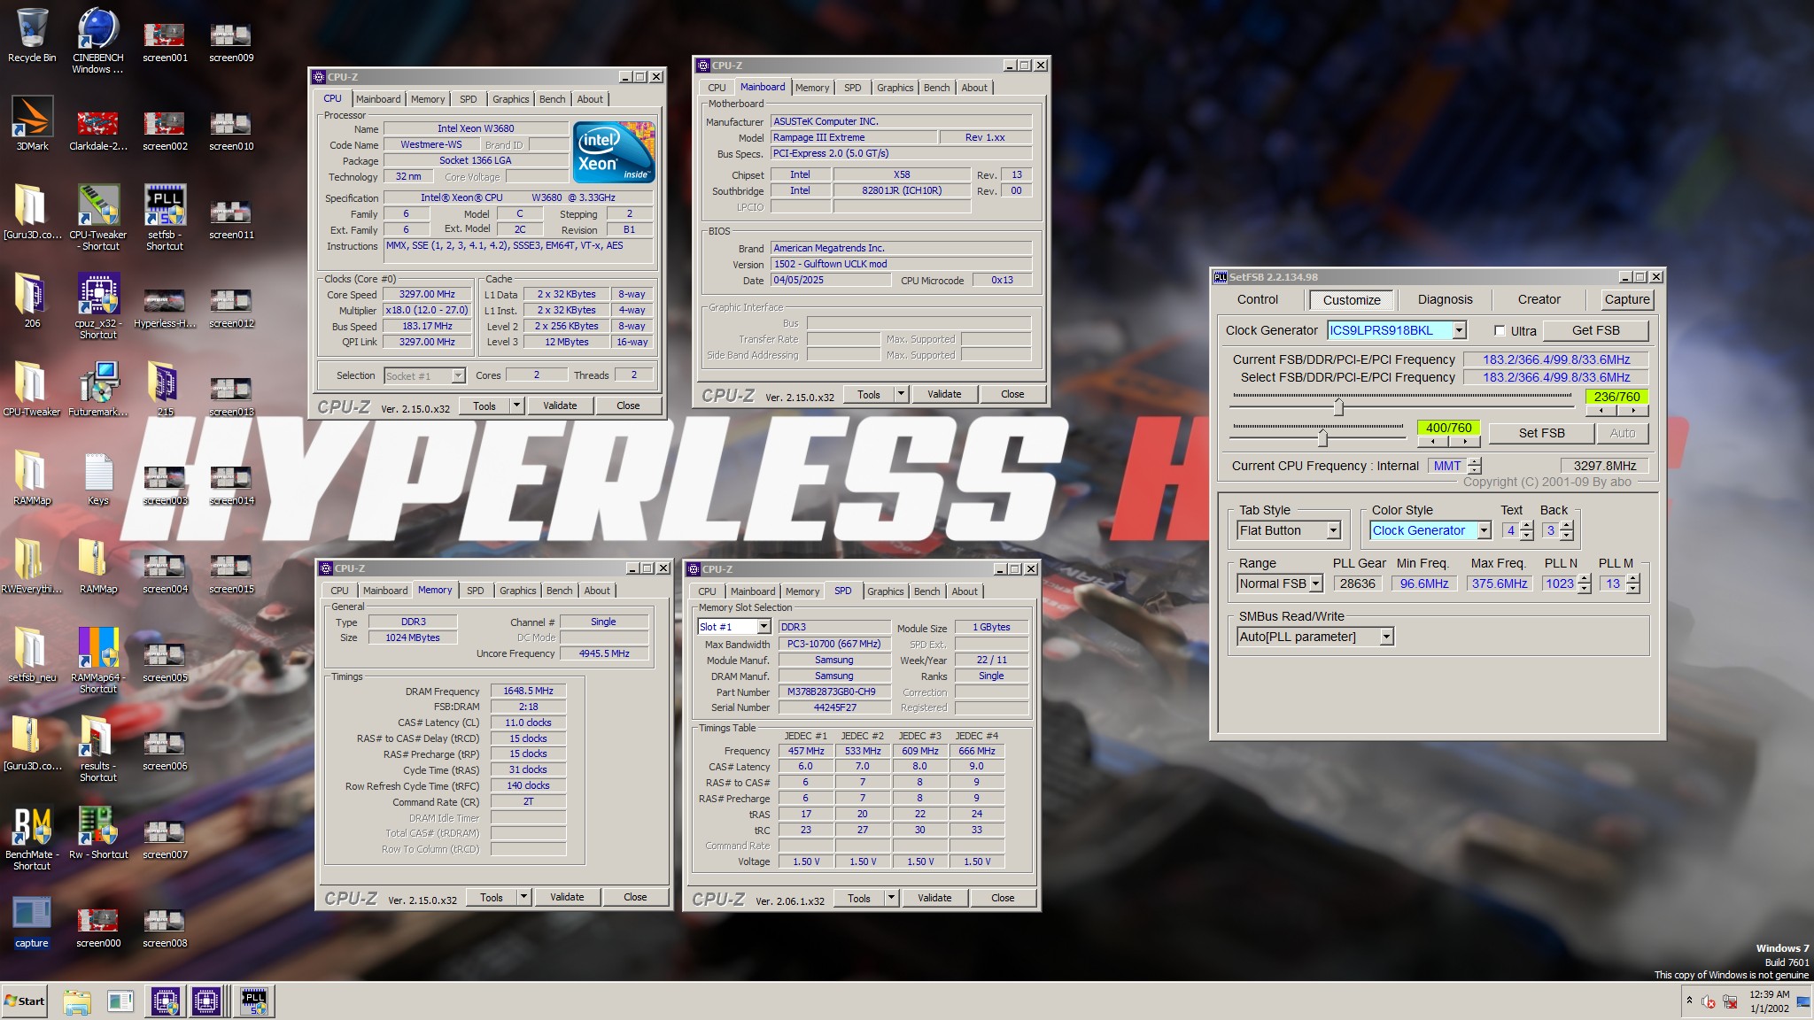Launch CPU-Tweaker - Shortcut icon
This screenshot has width=1814, height=1020.
pyautogui.click(x=98, y=217)
